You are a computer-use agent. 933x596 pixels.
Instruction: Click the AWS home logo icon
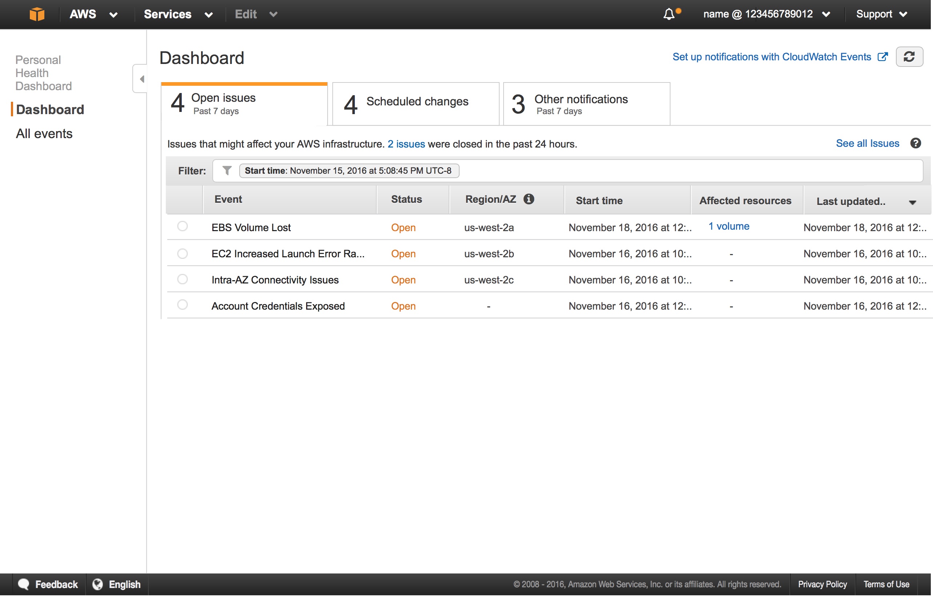click(x=37, y=14)
